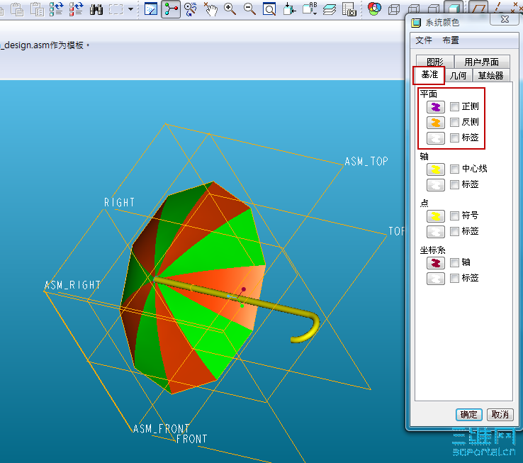This screenshot has height=463, width=523.
Task: Check the 标签 checkbox under 坐标系
Action: pyautogui.click(x=454, y=278)
